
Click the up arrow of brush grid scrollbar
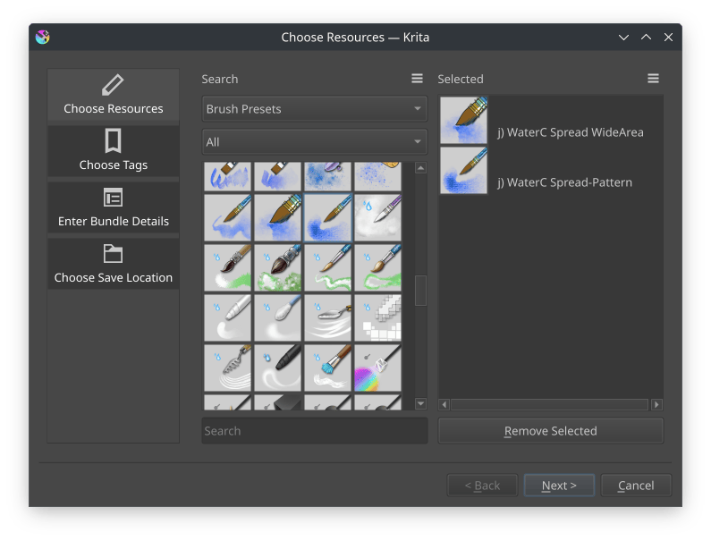click(x=421, y=168)
